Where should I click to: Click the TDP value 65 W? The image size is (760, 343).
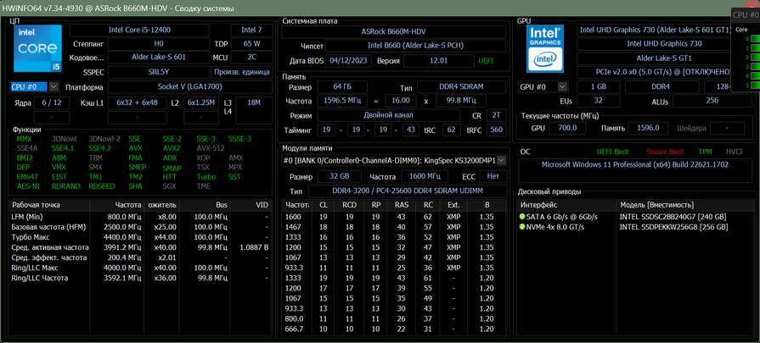point(251,43)
